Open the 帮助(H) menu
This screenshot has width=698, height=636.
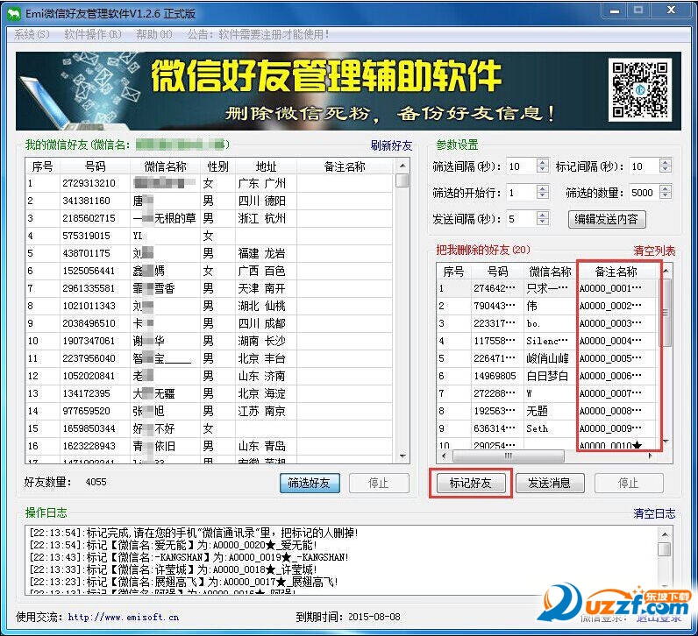(154, 34)
